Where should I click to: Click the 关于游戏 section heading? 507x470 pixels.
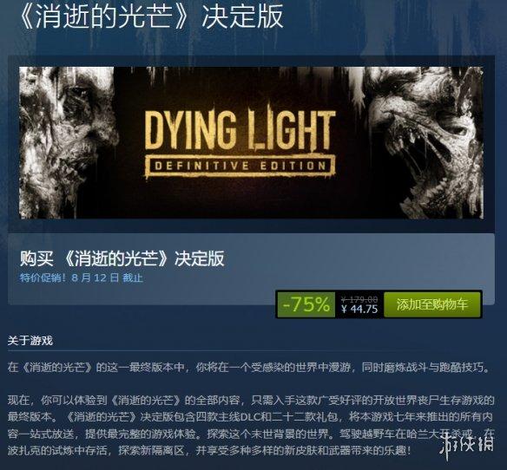coord(30,341)
